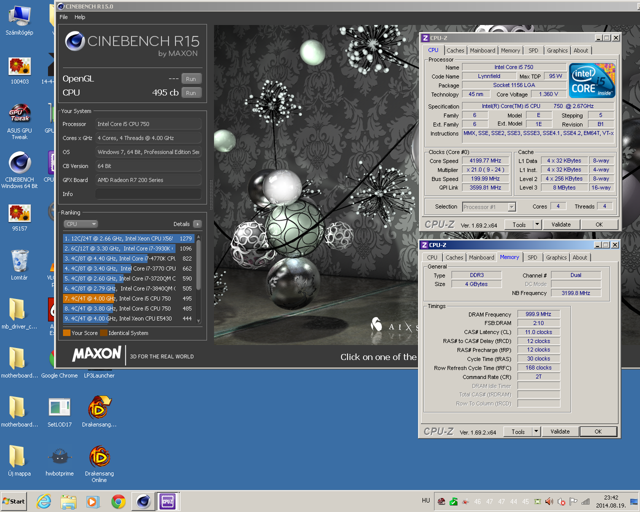640x512 pixels.
Task: Switch to SPD tab in upper CPU-Z window
Action: tap(533, 50)
